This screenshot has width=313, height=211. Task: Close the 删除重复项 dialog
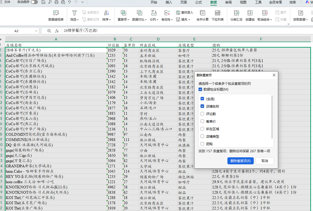click(x=274, y=75)
